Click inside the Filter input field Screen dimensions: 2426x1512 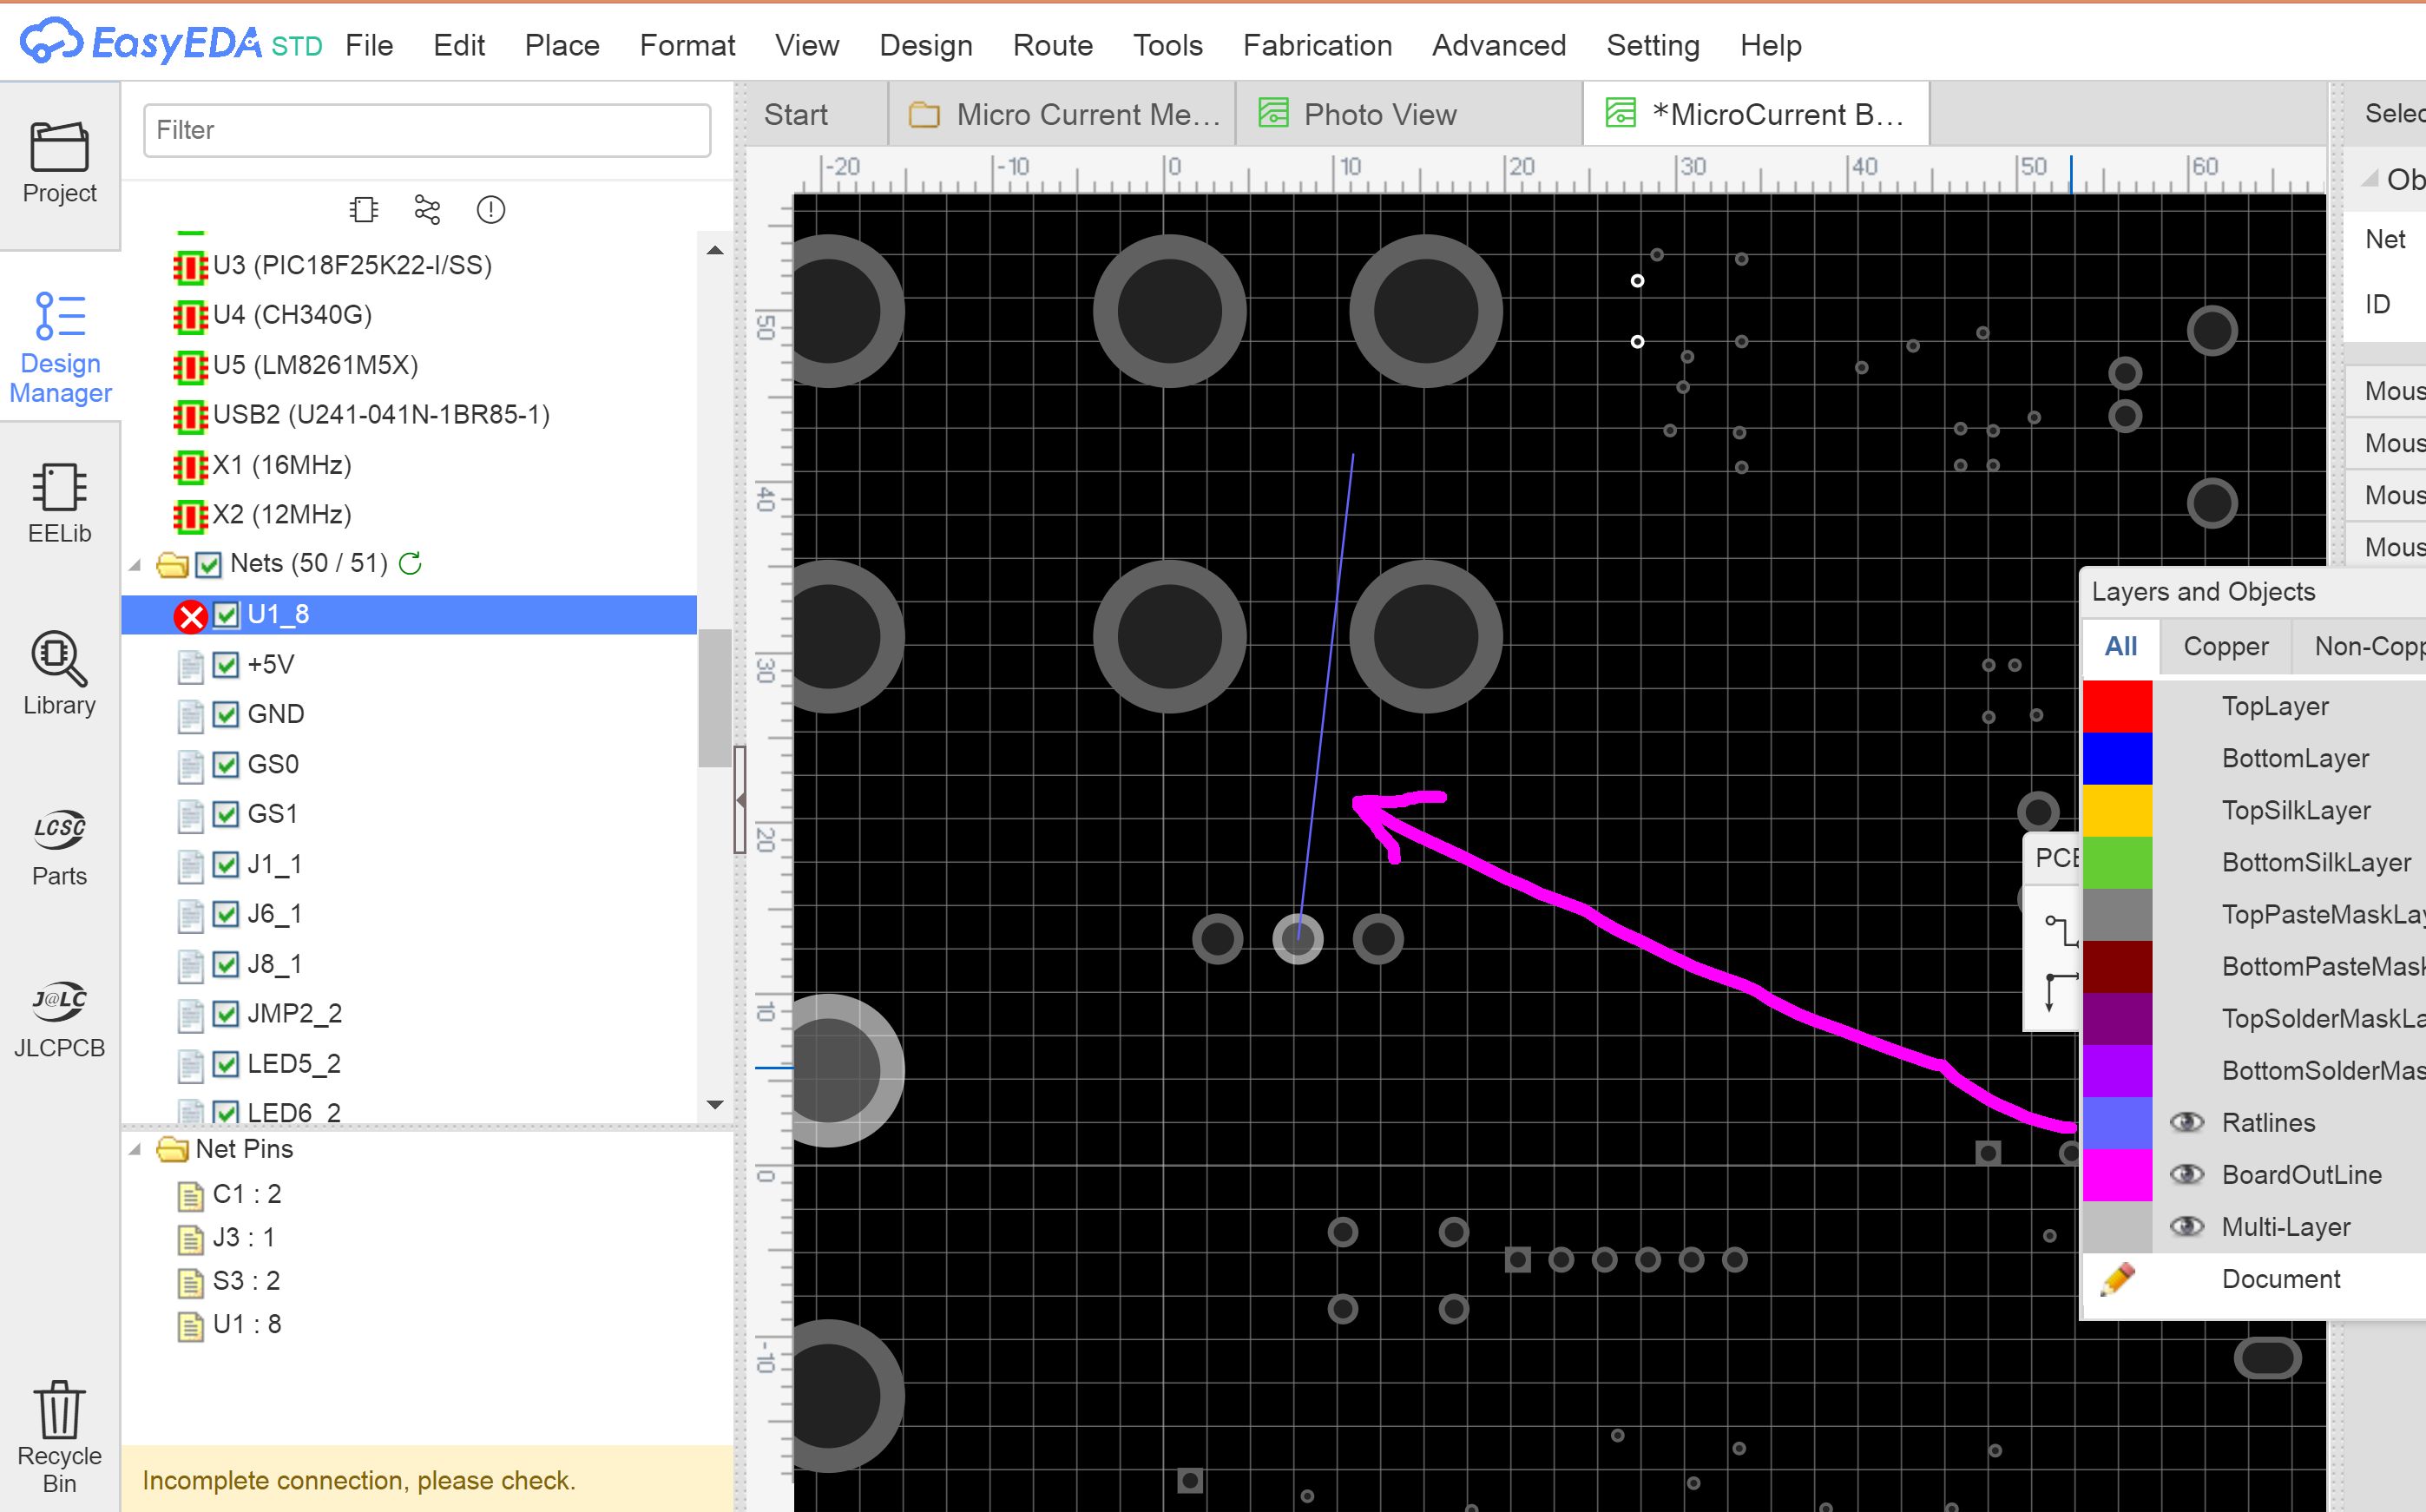coord(427,130)
